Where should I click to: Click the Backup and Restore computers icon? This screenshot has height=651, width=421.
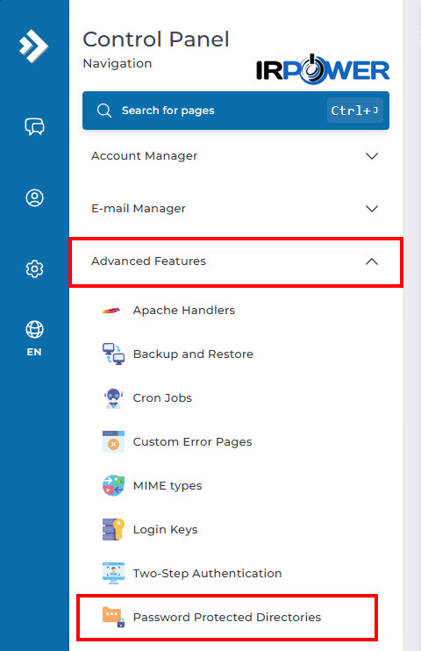click(113, 354)
